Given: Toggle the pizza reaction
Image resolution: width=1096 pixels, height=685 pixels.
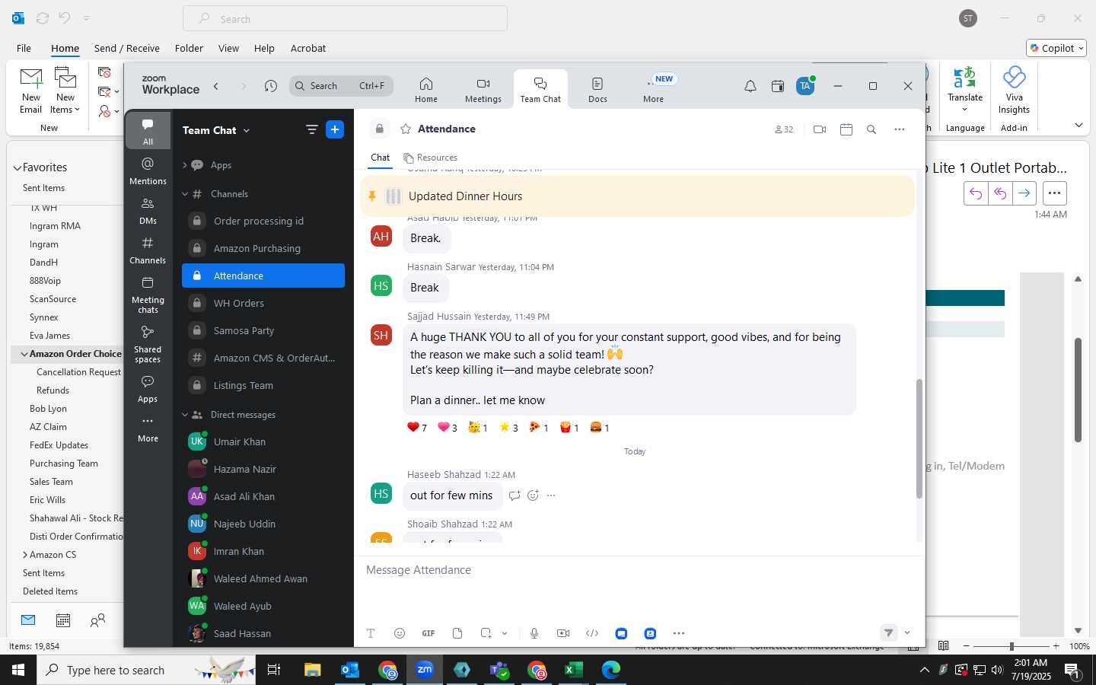Looking at the screenshot, I should [539, 428].
